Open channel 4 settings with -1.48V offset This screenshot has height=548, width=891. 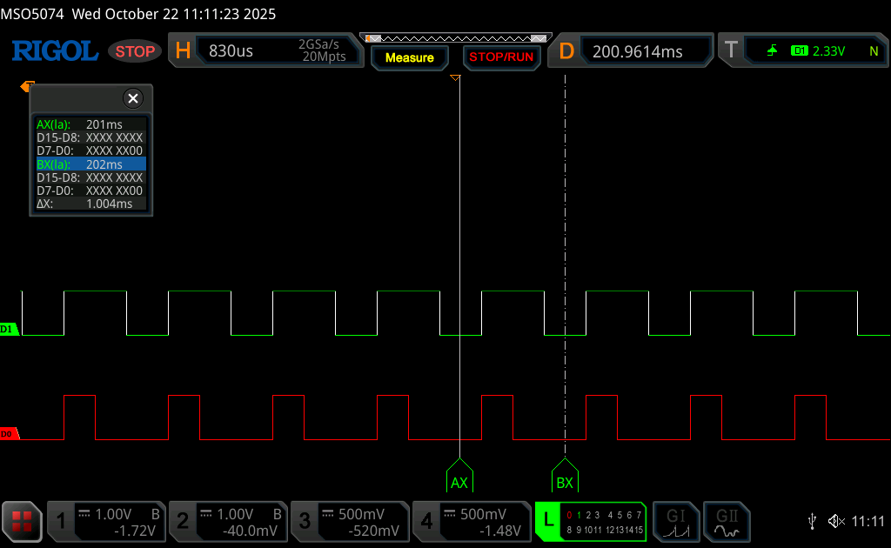click(x=471, y=522)
